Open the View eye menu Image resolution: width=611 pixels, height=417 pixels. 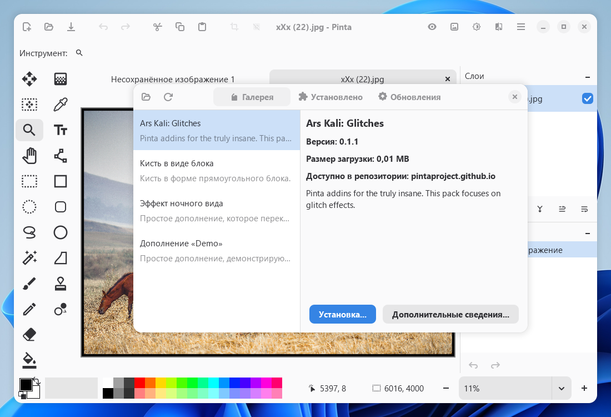coord(432,27)
